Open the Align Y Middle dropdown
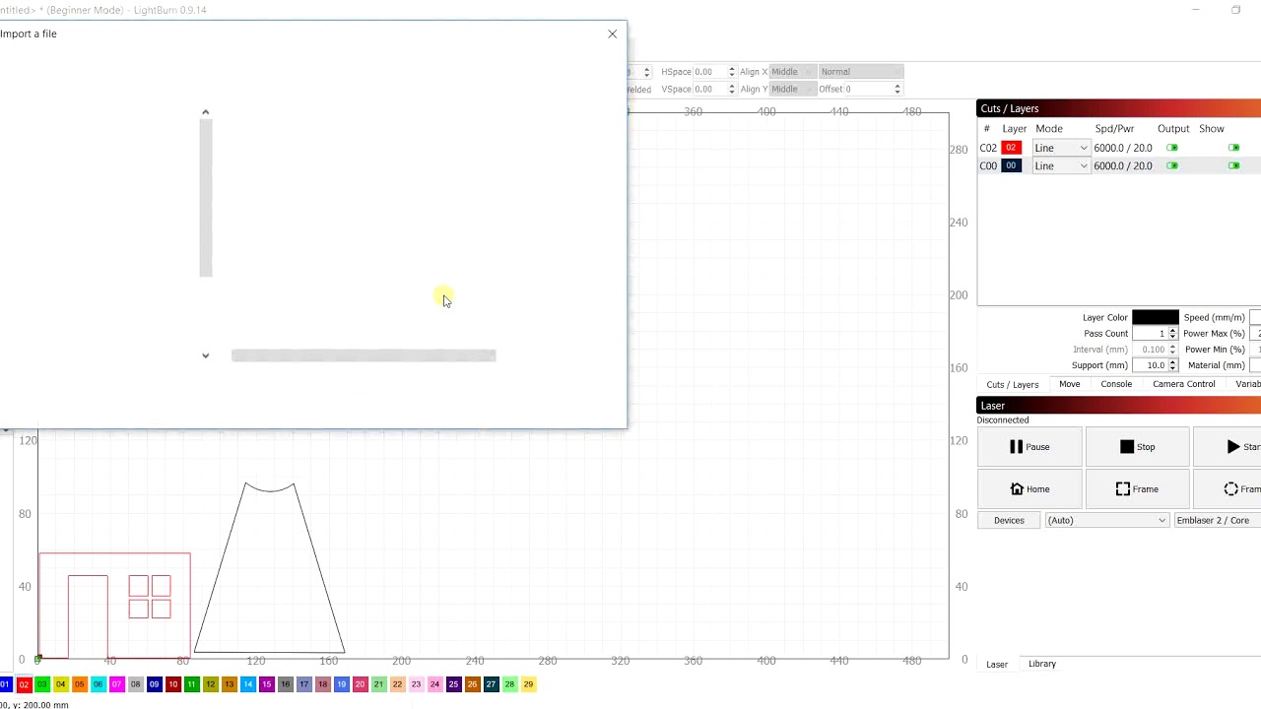 pos(792,89)
